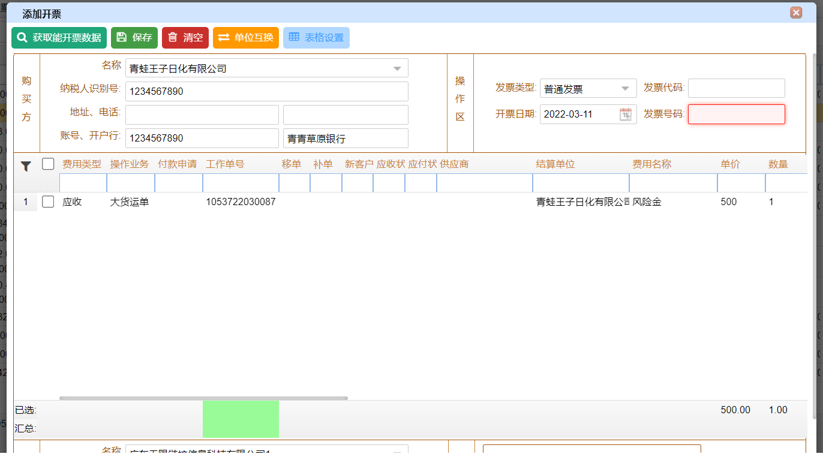This screenshot has height=454, width=823.
Task: Click the filter funnel icon in table header
Action: [x=26, y=166]
